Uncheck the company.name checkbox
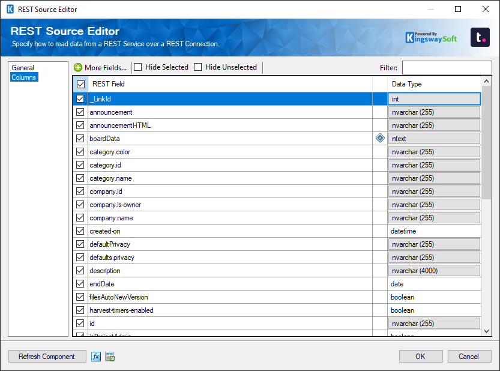Screen dimensions: 500x371 (x=80, y=217)
